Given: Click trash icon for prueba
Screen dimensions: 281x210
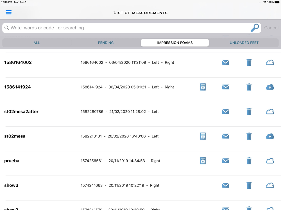Looking at the screenshot, I should click(x=249, y=161).
